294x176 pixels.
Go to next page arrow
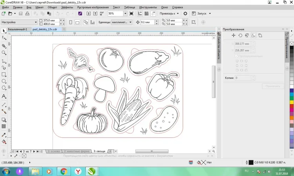coord(34,151)
